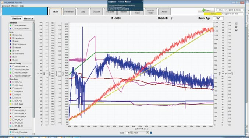This screenshot has height=138, width=249.
Task: Click the zoom-fit icon right of chart
Action: point(236,24)
